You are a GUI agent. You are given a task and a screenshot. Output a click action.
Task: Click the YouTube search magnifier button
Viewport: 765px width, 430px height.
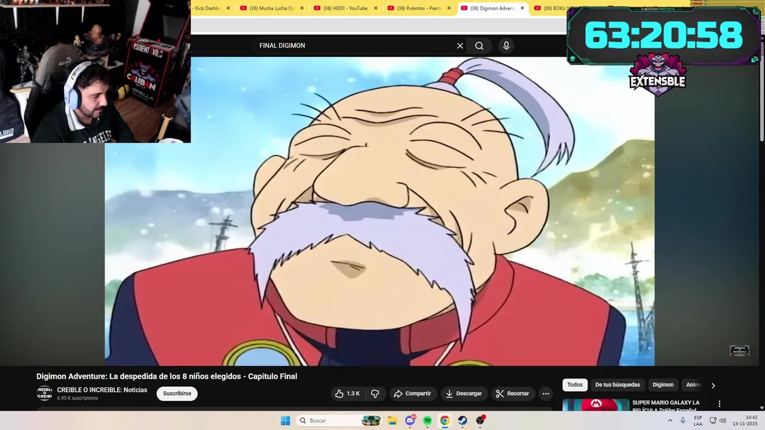click(479, 46)
